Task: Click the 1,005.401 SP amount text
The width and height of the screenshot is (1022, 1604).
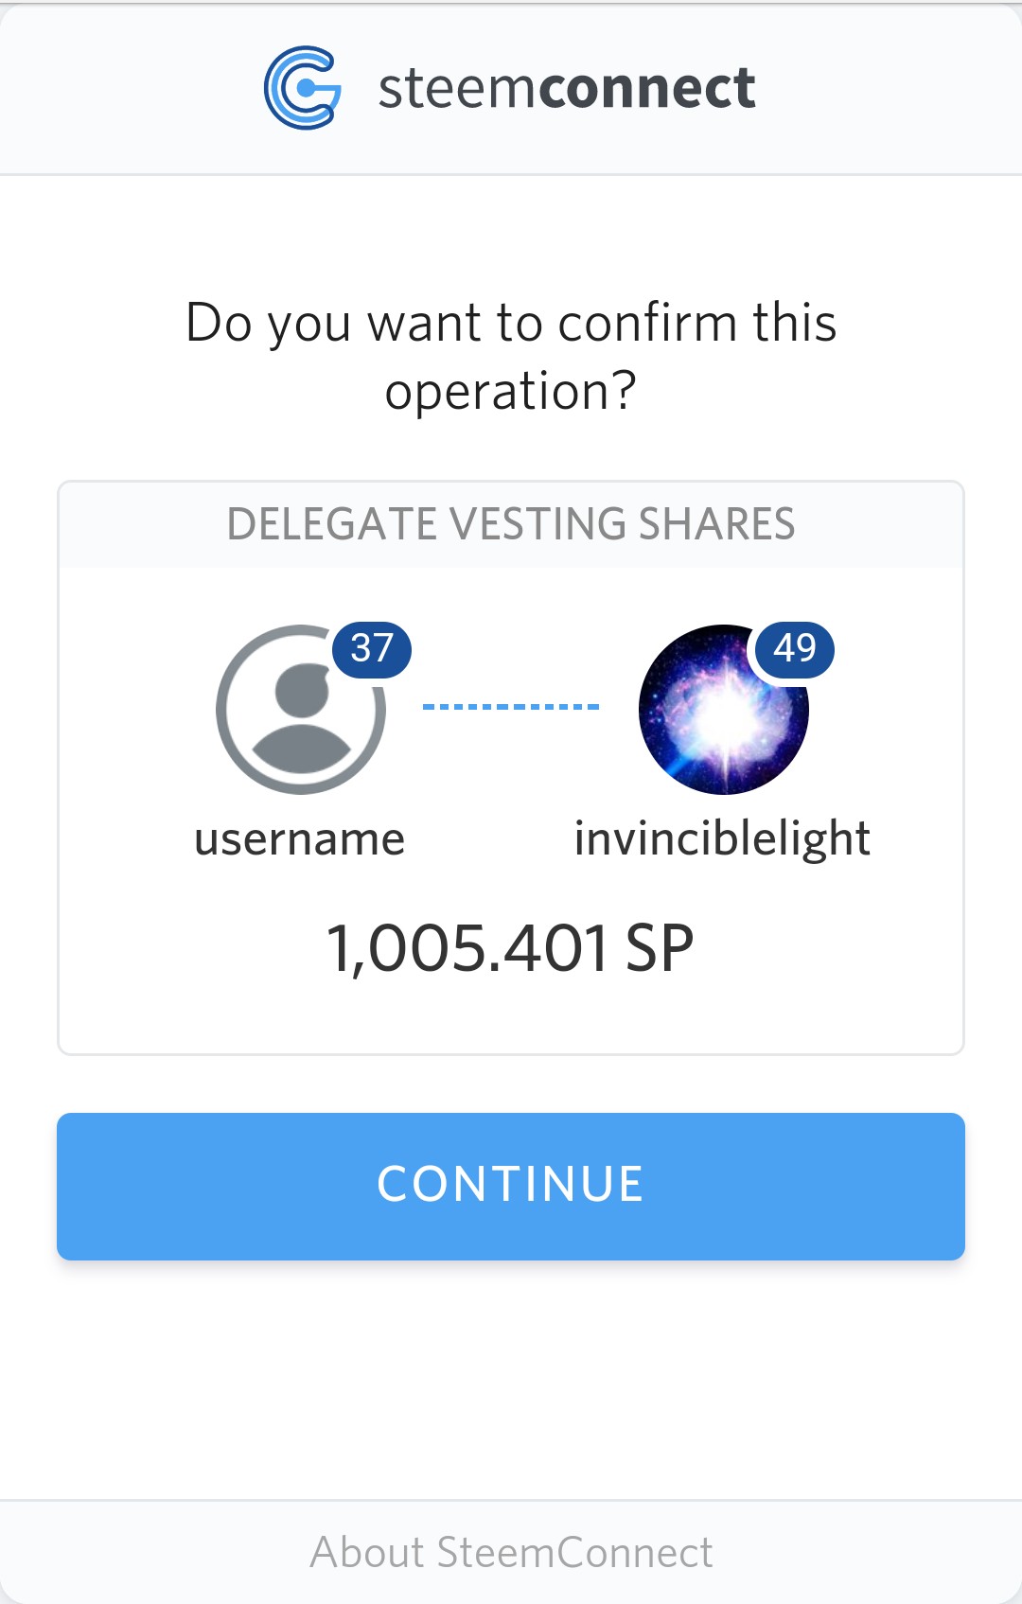Action: click(510, 948)
